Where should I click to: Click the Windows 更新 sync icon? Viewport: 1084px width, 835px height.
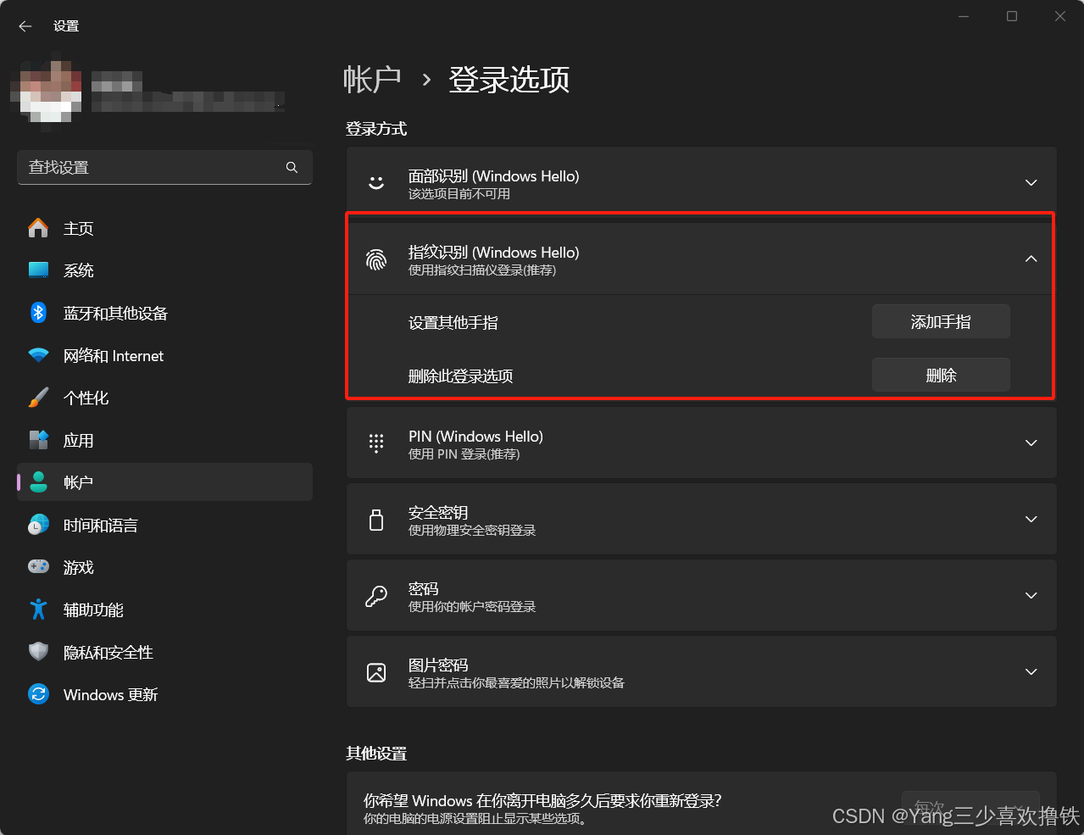pyautogui.click(x=38, y=694)
